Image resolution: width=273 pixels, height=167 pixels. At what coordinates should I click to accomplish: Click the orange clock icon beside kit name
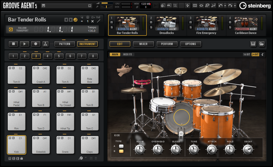tap(75, 20)
